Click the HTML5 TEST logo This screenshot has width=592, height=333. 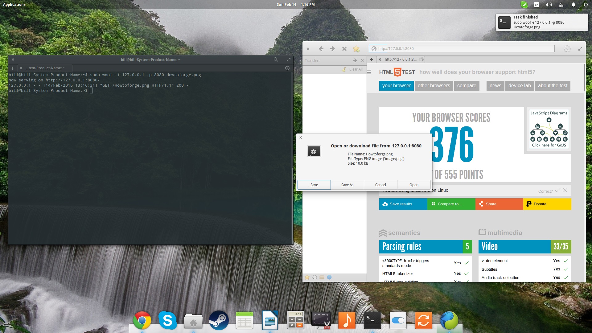(397, 72)
